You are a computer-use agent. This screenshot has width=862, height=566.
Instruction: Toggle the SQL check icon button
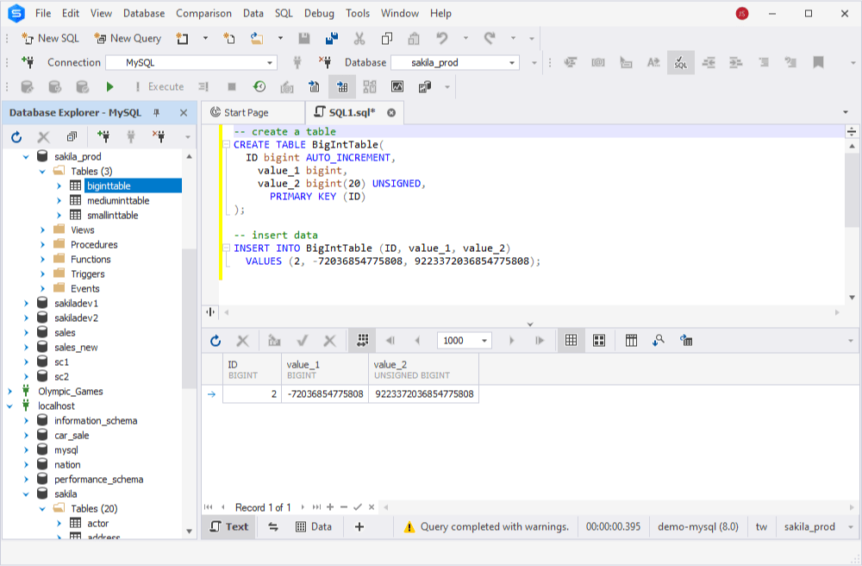tap(681, 62)
